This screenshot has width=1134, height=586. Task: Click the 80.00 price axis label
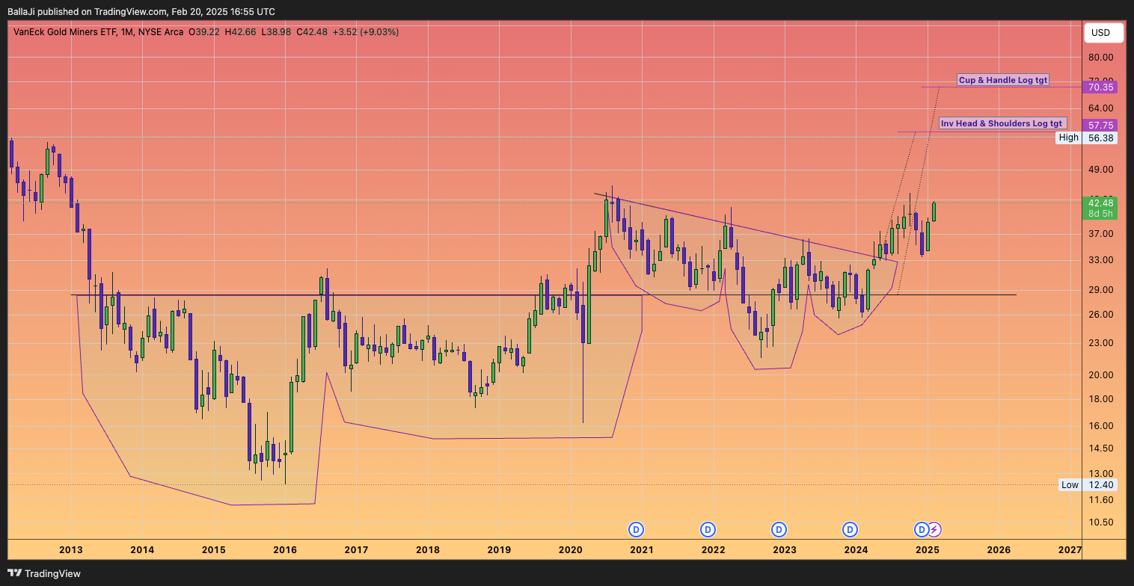[x=1102, y=58]
